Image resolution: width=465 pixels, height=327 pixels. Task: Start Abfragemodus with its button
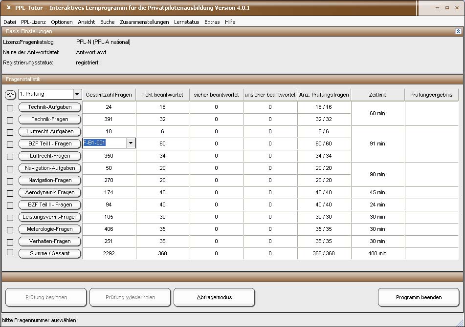(214, 297)
